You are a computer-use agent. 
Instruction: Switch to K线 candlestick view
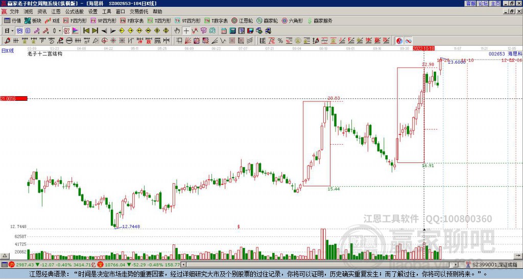click(x=53, y=20)
